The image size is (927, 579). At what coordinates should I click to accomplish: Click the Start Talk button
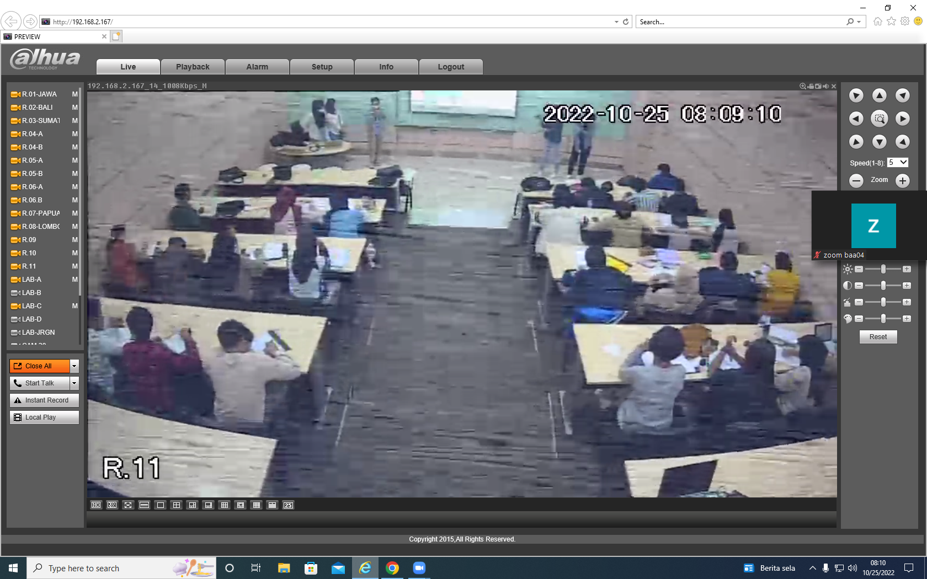tap(40, 383)
